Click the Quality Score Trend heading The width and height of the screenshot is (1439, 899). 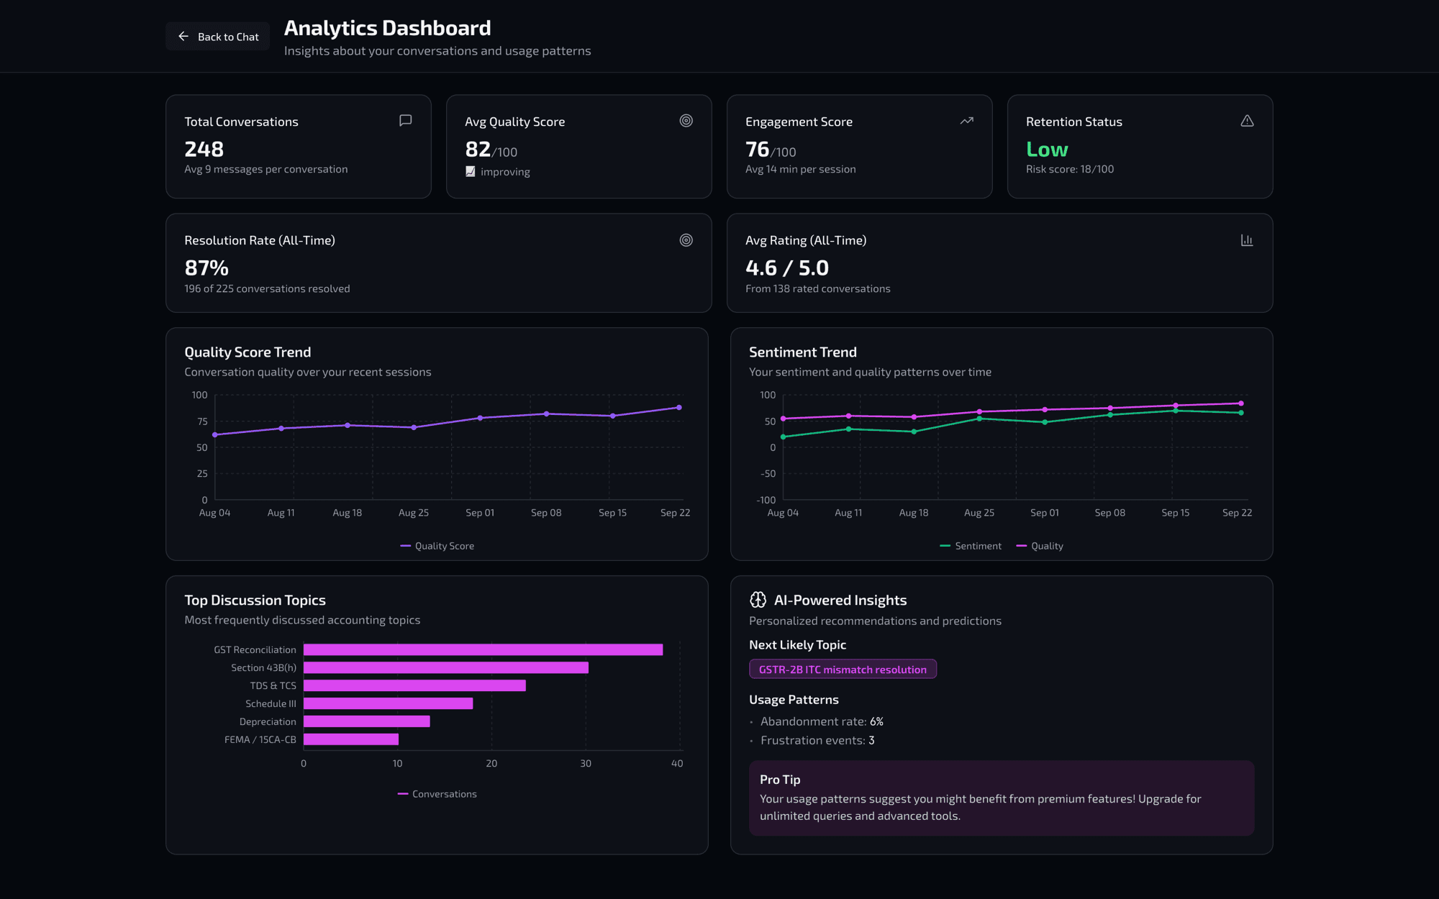(x=248, y=352)
